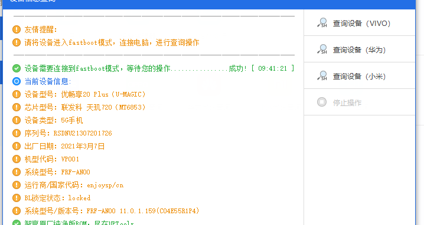Click the warning icon beside 运行商/国家代码
The width and height of the screenshot is (424, 225).
click(x=17, y=185)
